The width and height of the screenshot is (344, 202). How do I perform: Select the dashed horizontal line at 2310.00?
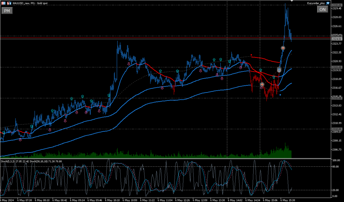(165, 129)
